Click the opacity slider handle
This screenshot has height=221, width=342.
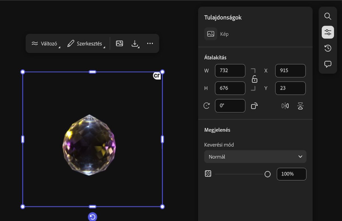tap(267, 174)
